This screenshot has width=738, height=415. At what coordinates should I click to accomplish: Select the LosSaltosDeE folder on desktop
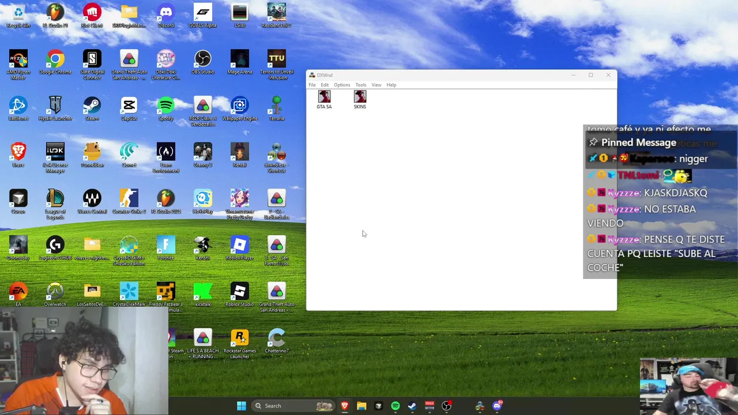point(92,295)
